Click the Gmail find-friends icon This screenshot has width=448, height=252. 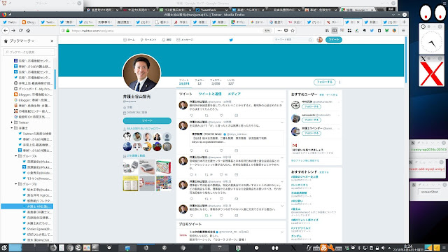(x=295, y=146)
